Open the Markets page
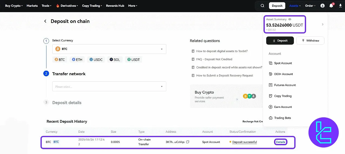Screen dimensions: 345x154 (x=32, y=6)
